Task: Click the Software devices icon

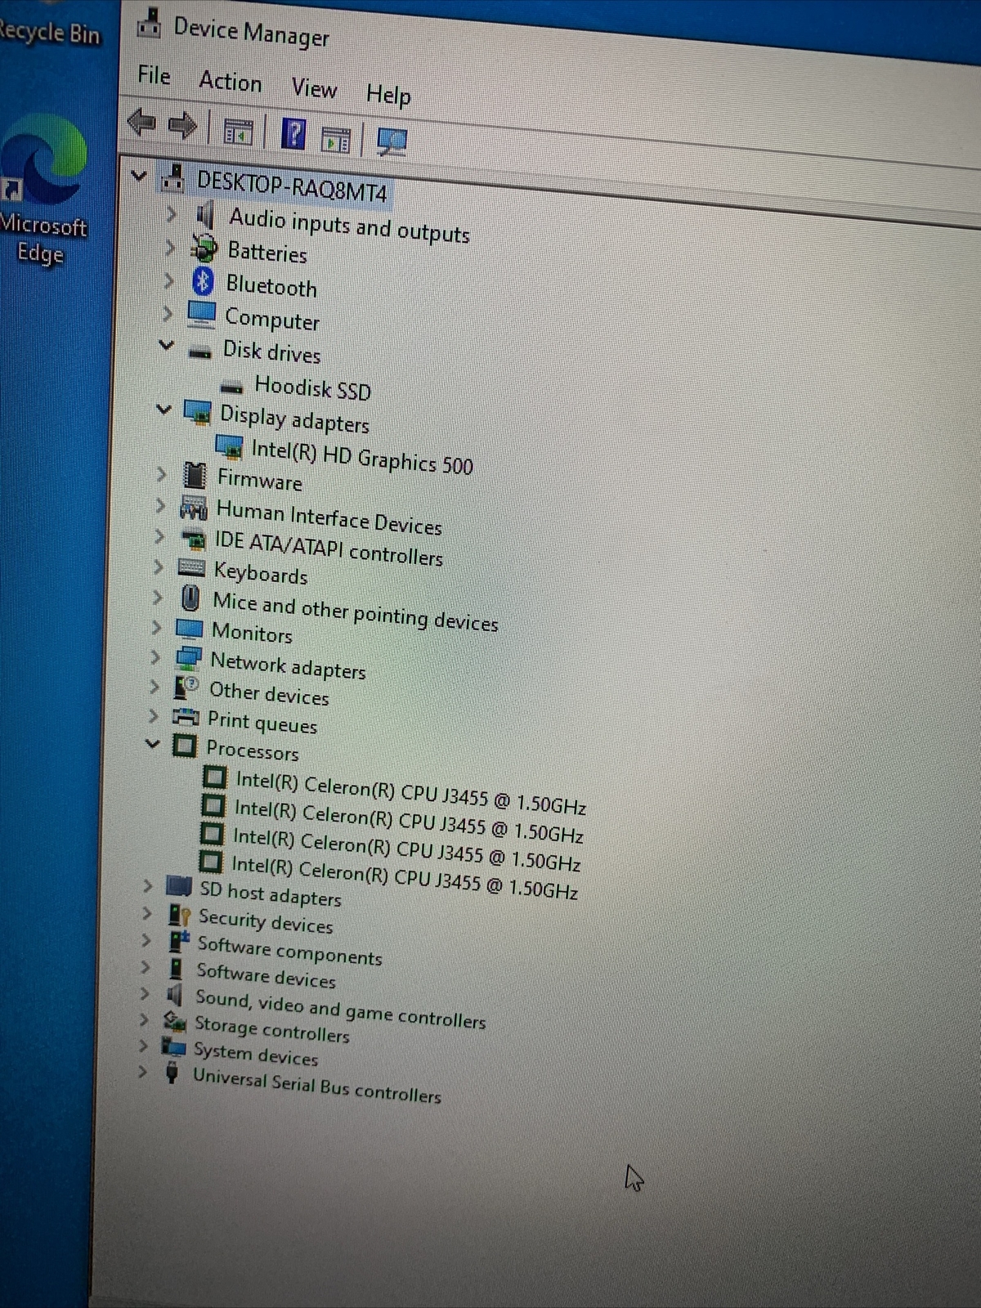Action: click(176, 969)
